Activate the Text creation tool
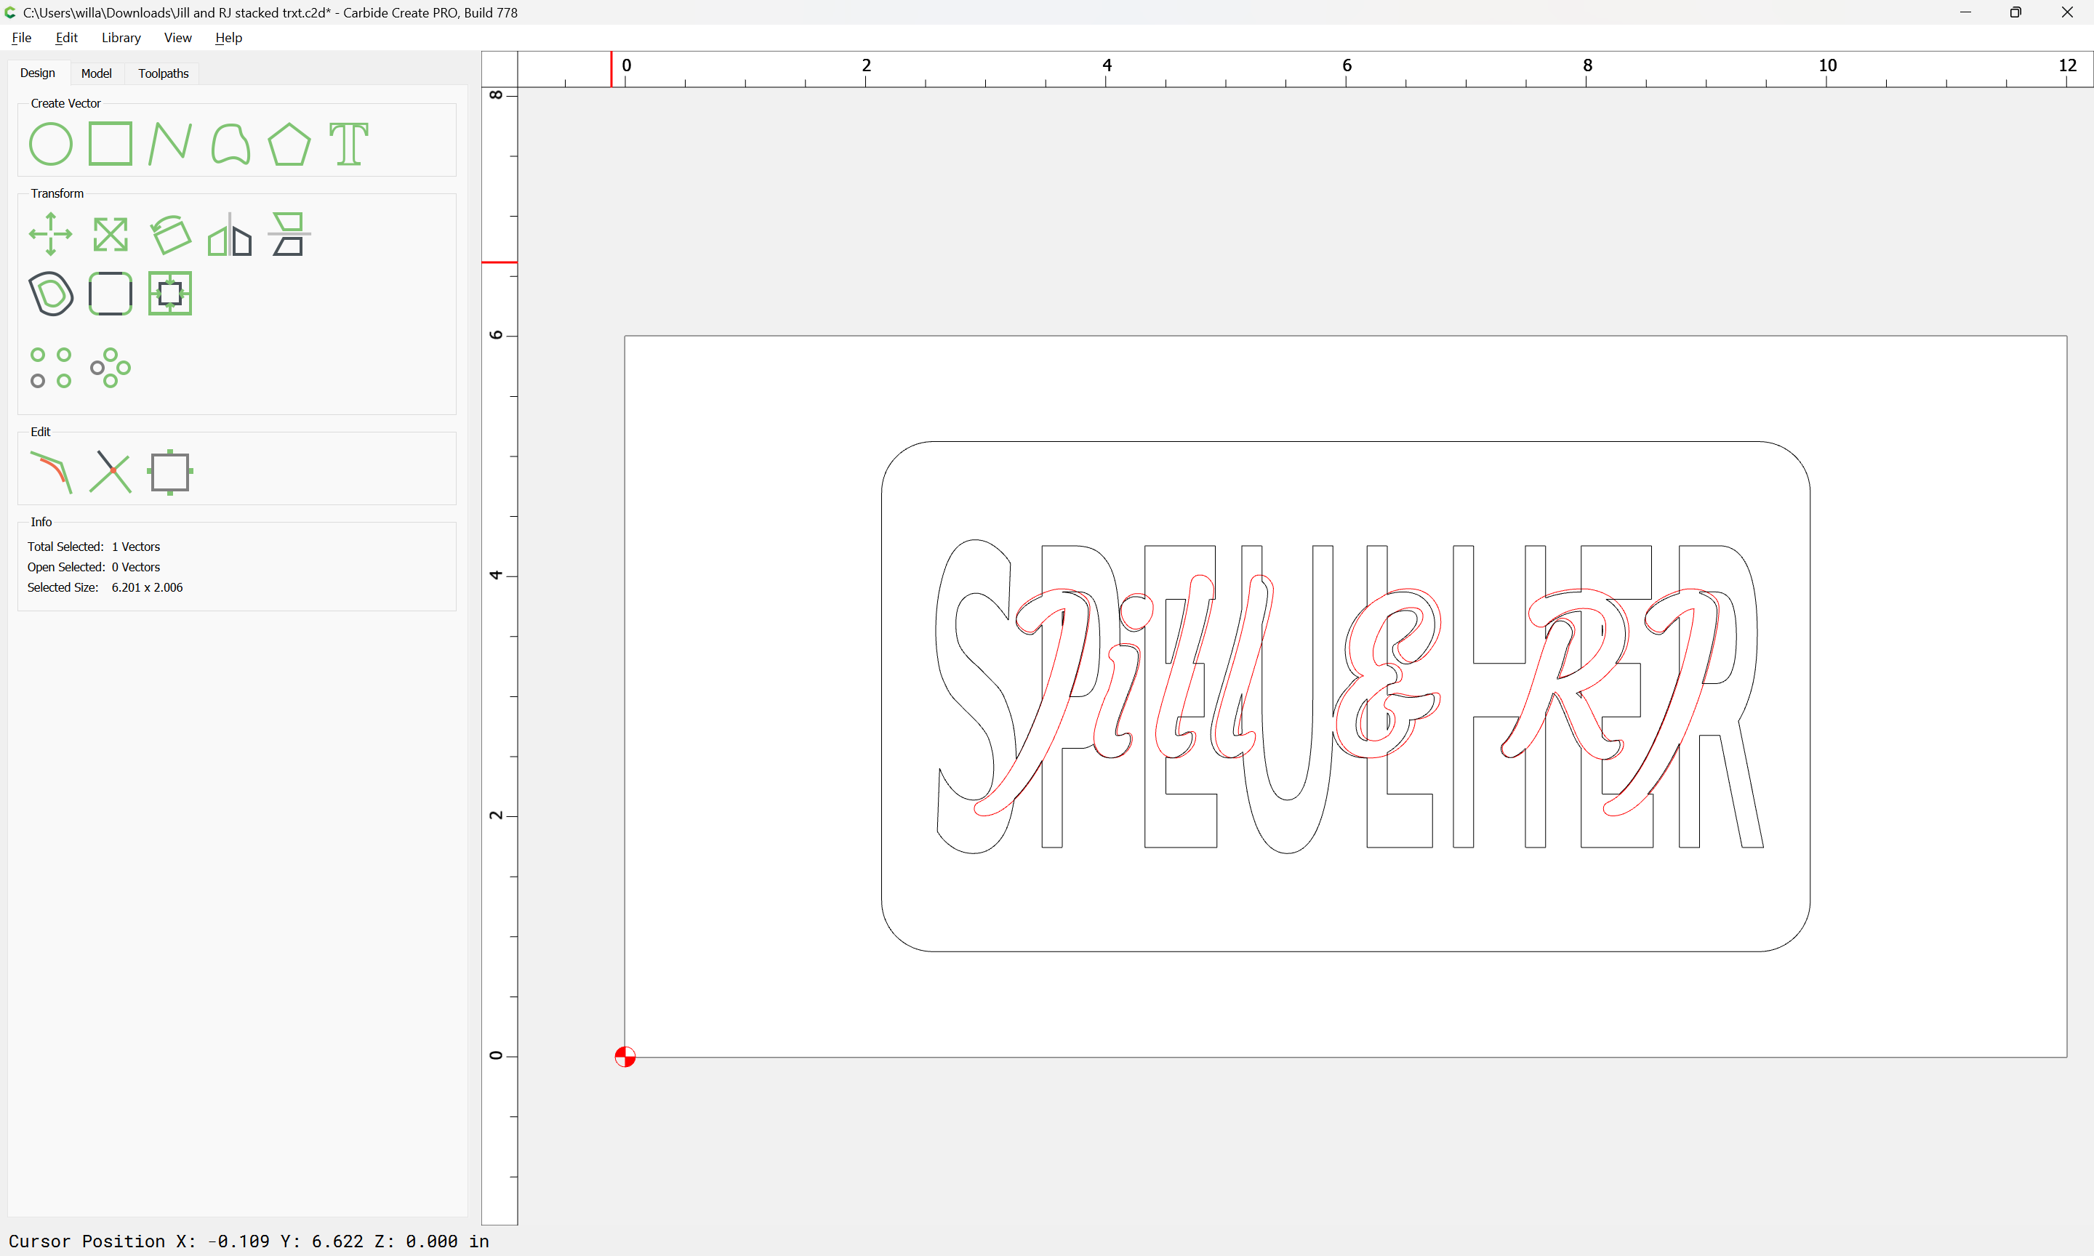Viewport: 2094px width, 1256px height. click(349, 144)
